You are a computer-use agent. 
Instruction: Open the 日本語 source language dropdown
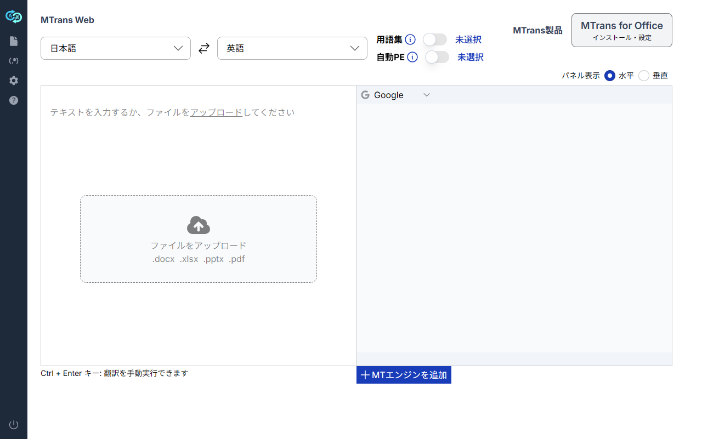tap(116, 48)
